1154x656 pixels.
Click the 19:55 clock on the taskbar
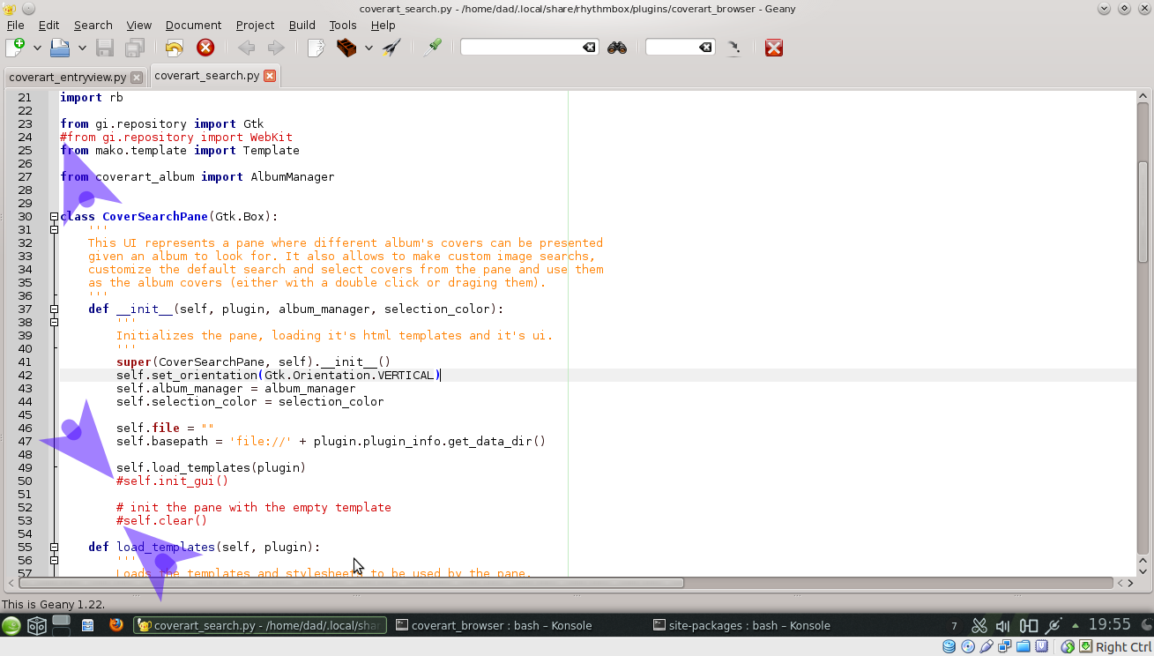pos(1110,624)
